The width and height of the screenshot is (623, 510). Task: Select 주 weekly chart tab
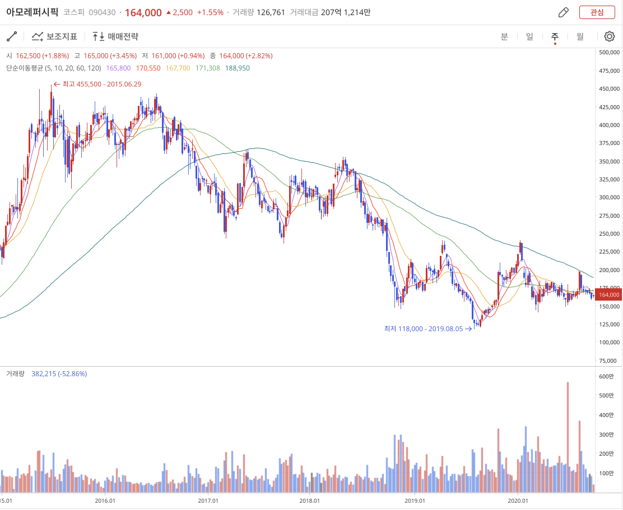(555, 36)
